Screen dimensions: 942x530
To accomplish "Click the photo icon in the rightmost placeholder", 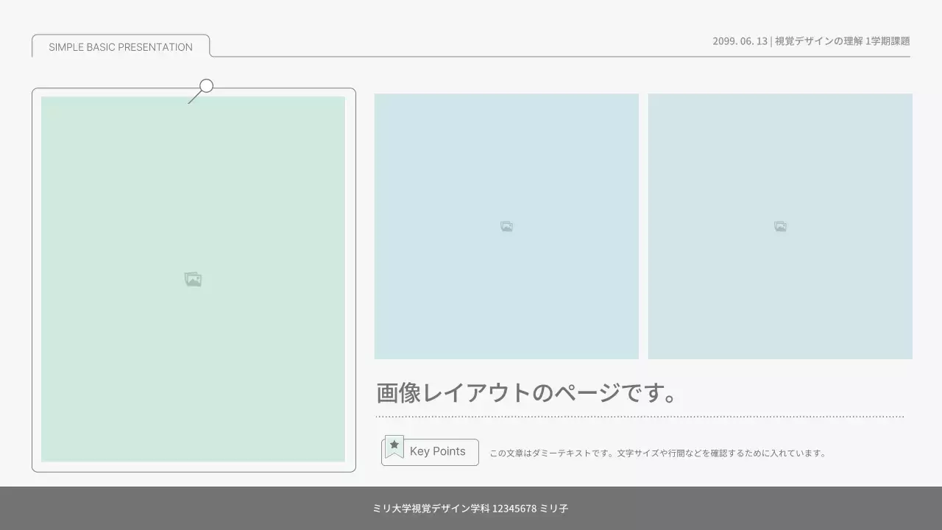I will tap(780, 226).
